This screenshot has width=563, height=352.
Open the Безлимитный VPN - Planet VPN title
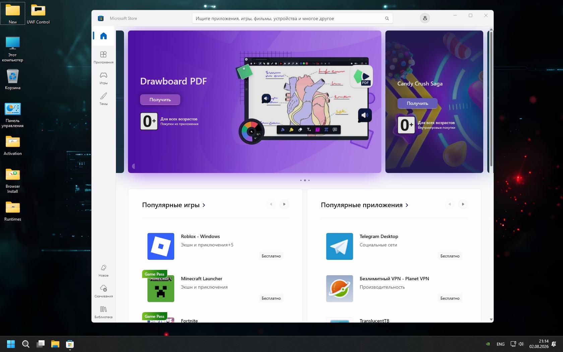[x=394, y=279]
